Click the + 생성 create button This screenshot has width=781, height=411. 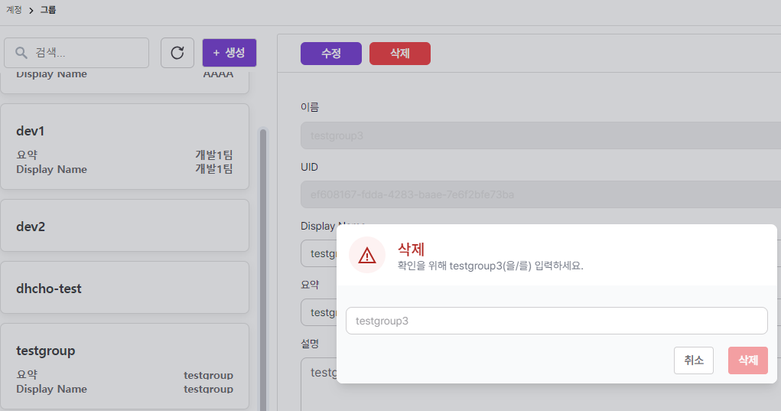tap(229, 53)
